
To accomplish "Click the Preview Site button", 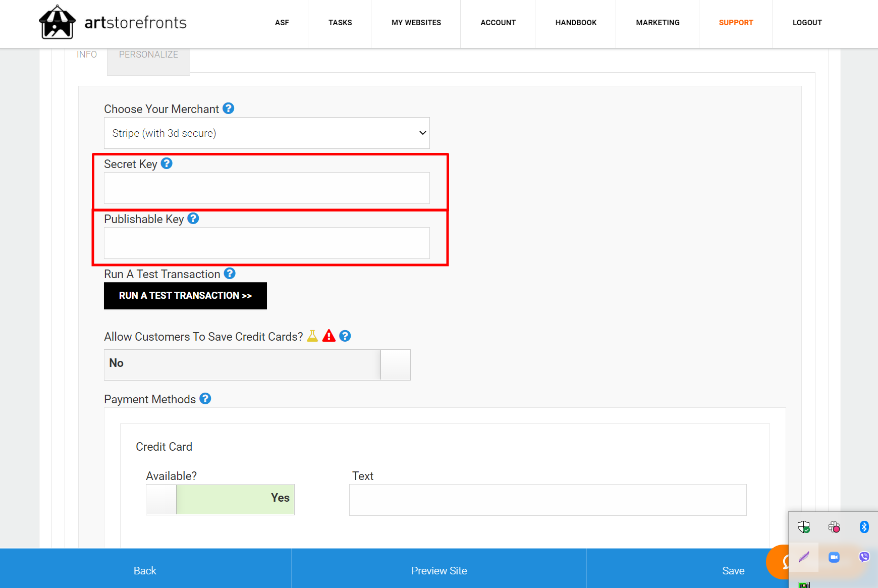I will tap(438, 570).
